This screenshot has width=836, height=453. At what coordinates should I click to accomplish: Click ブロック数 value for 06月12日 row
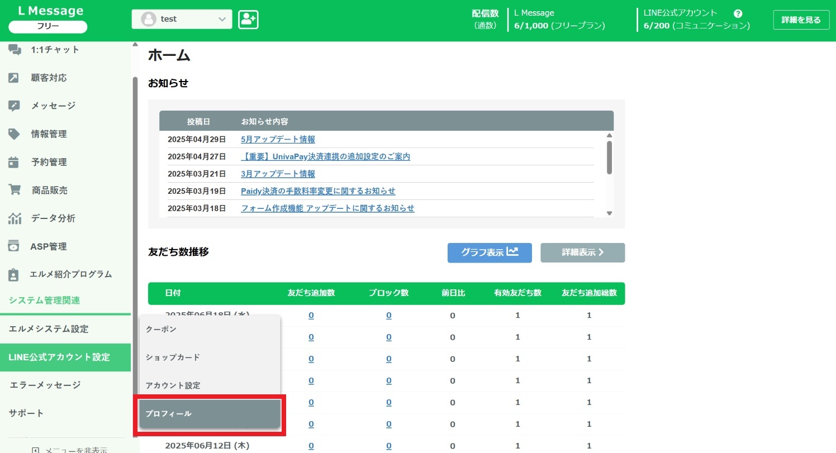[x=389, y=446]
